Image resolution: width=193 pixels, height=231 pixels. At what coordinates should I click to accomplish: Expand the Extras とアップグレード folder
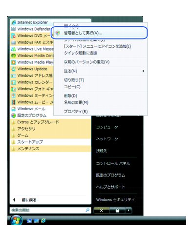[50, 122]
